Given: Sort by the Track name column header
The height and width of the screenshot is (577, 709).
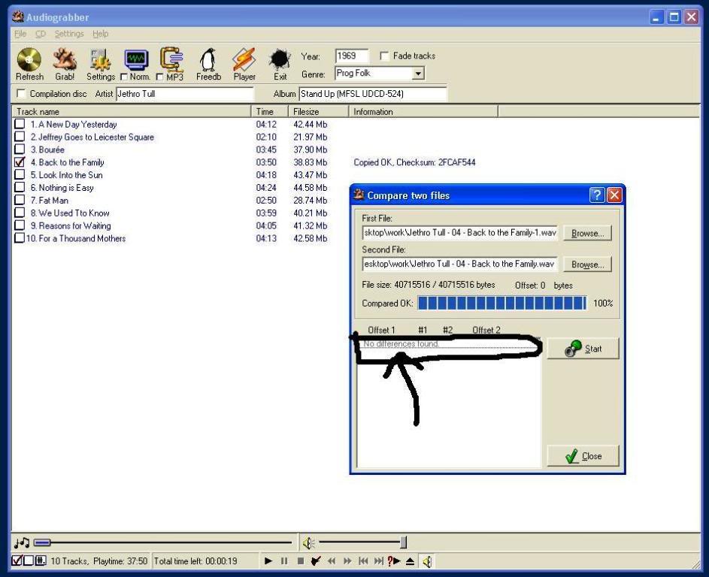Looking at the screenshot, I should click(131, 112).
